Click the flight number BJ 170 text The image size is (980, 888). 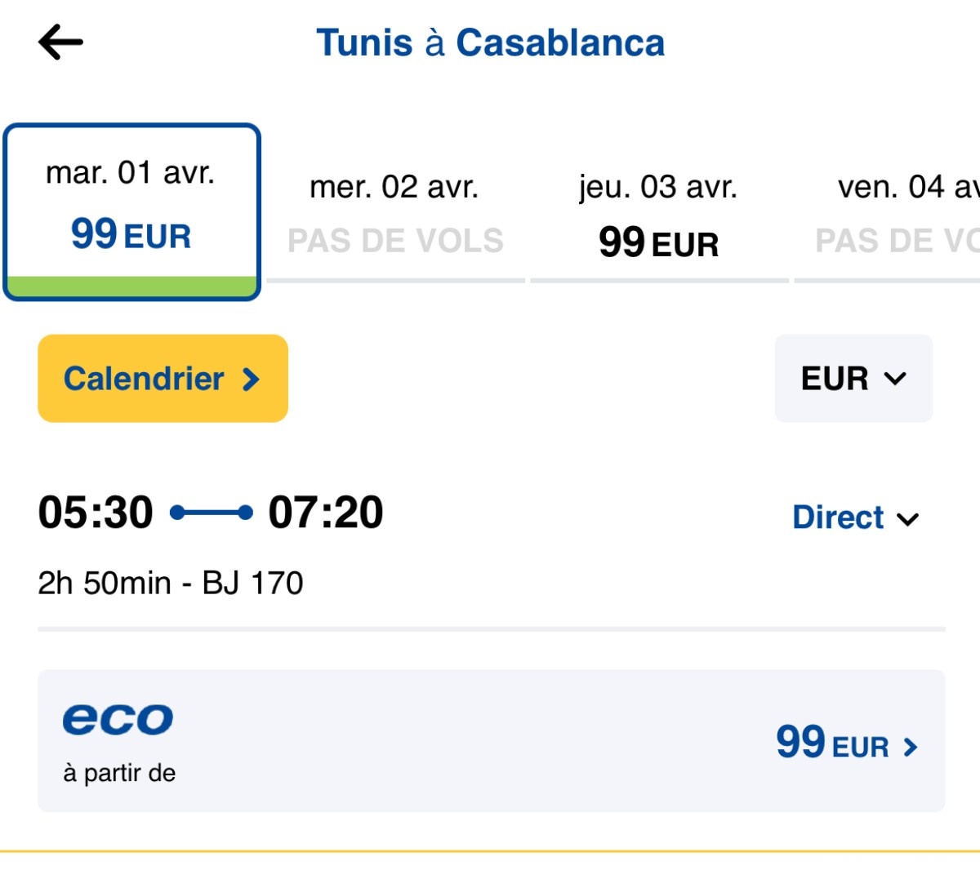point(252,584)
